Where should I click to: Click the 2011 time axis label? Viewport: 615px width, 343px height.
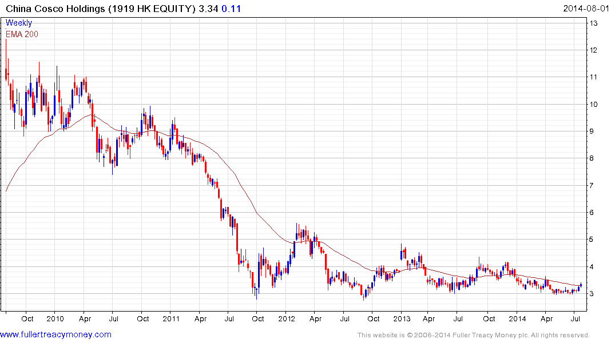coord(171,318)
